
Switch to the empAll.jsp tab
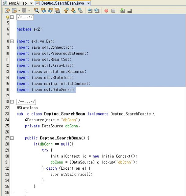point(18,3)
